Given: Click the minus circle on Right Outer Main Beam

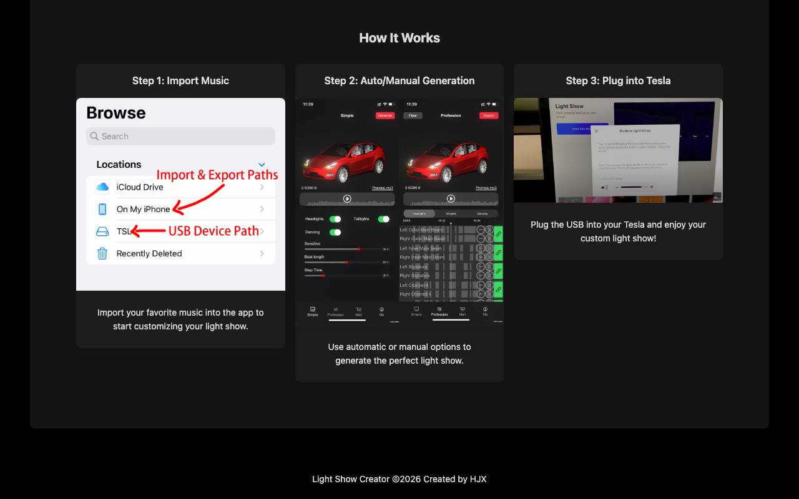Looking at the screenshot, I should [x=481, y=239].
